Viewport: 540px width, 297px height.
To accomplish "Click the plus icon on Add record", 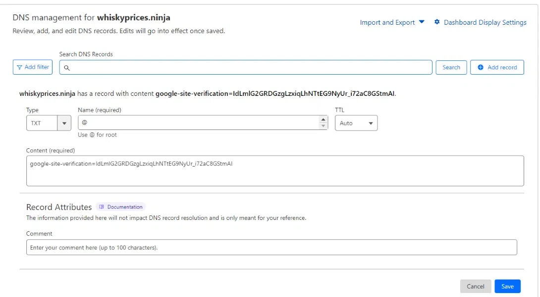I will pos(481,67).
